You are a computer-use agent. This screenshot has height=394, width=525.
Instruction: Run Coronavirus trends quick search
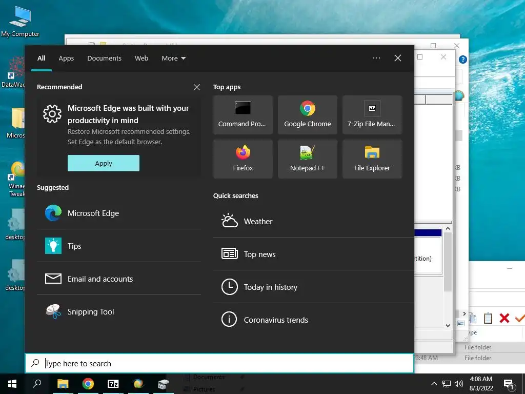(x=313, y=320)
